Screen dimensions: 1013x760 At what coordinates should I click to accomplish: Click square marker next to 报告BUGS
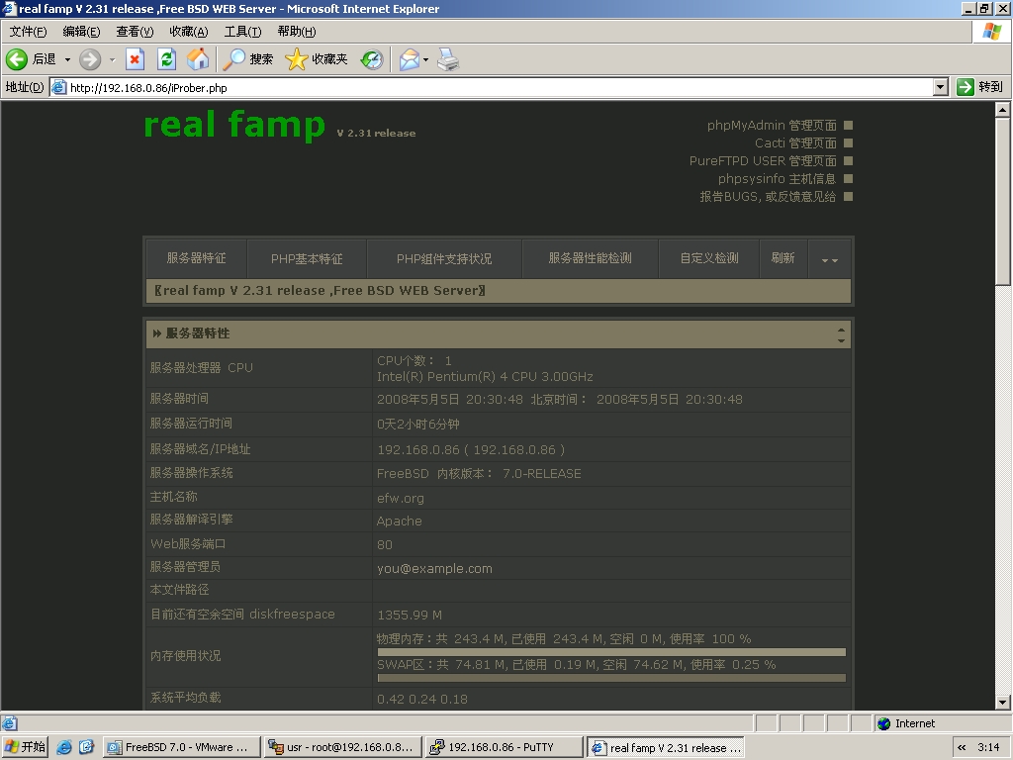click(x=848, y=197)
